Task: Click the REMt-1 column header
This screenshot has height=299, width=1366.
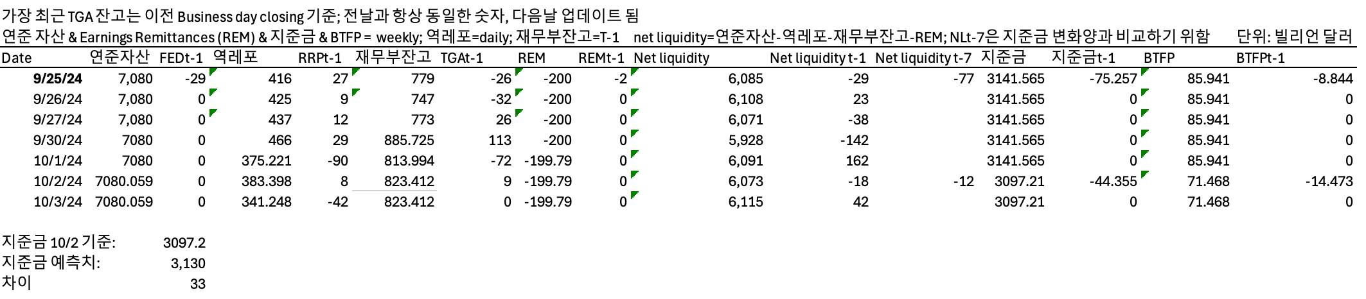Action: [x=601, y=58]
